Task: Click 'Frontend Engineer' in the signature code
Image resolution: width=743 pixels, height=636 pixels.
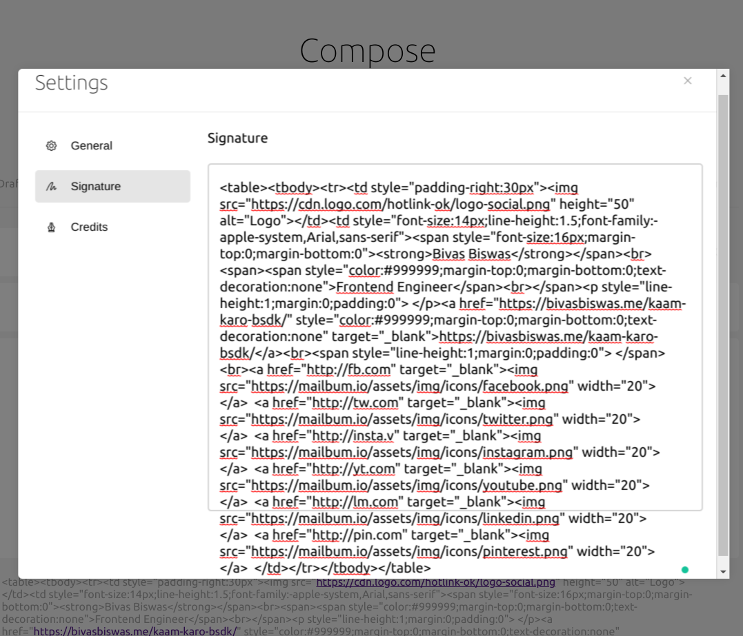Action: [394, 287]
